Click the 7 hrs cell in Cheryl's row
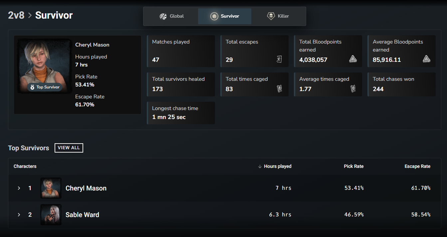This screenshot has height=237, width=447. pyautogui.click(x=284, y=188)
